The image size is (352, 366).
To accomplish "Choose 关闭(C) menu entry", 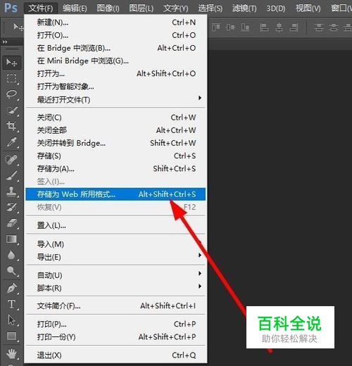I will (x=115, y=118).
